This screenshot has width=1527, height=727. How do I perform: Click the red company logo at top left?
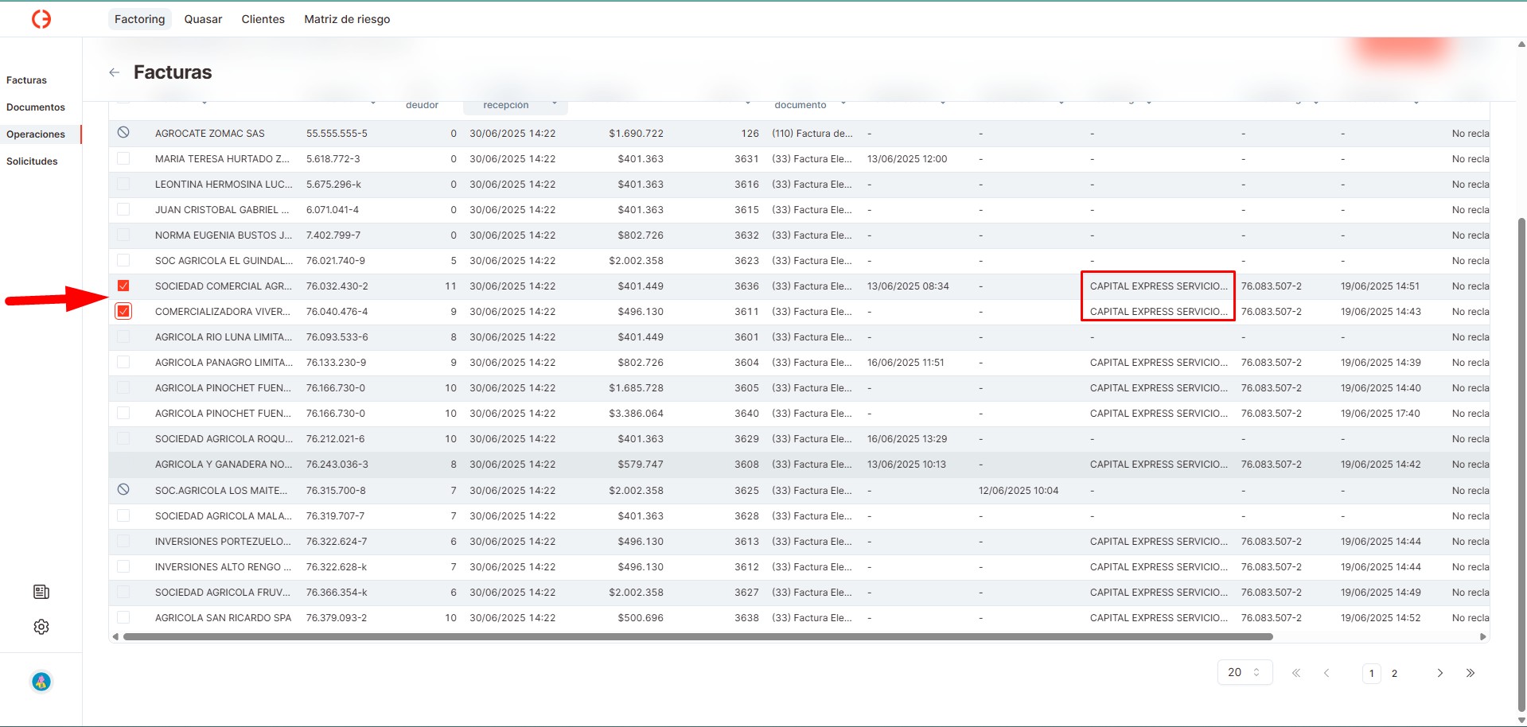coord(41,19)
